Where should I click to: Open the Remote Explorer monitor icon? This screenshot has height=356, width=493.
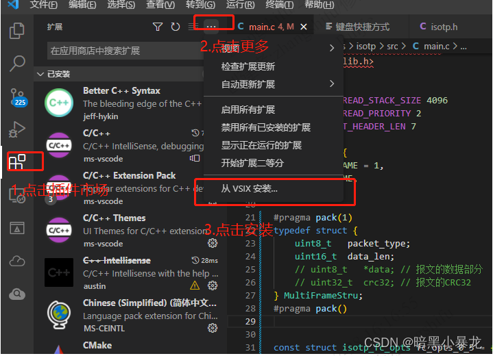(x=17, y=196)
